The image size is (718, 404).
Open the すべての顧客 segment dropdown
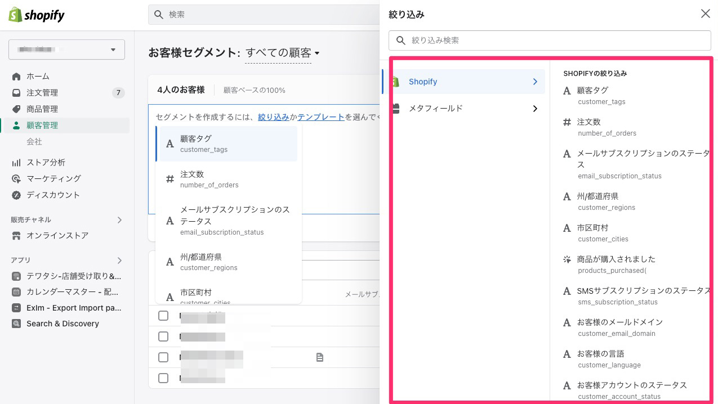tap(283, 53)
